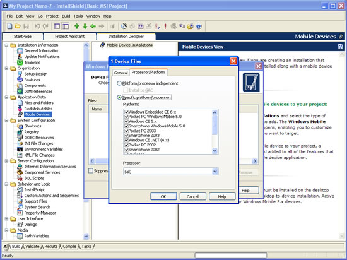
Task: Open Shortcuts view
Action: 33,126
